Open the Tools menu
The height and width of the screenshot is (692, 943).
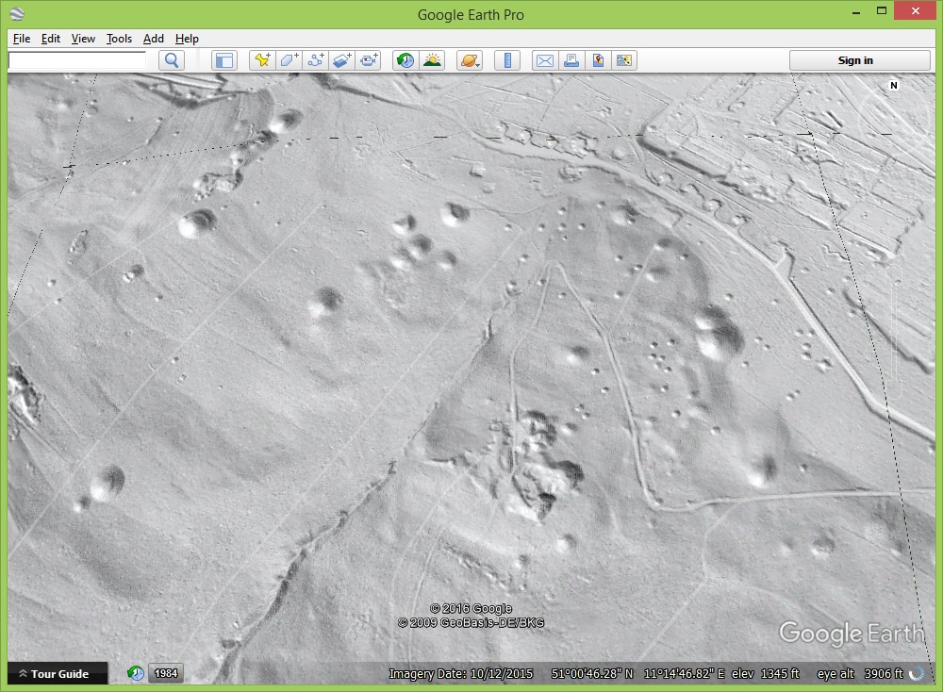click(x=119, y=39)
